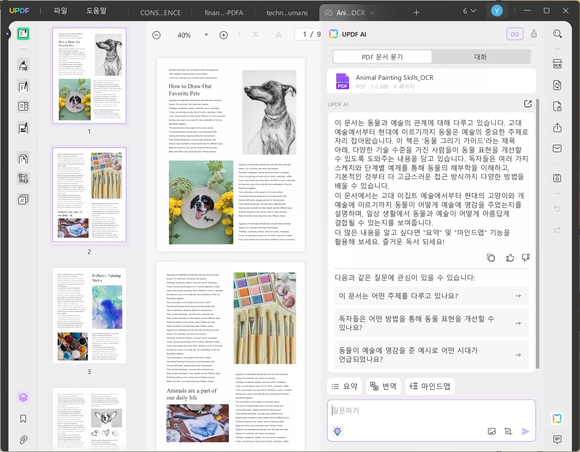Toggle the lightbulb prompt icon in chat box

pyautogui.click(x=337, y=431)
